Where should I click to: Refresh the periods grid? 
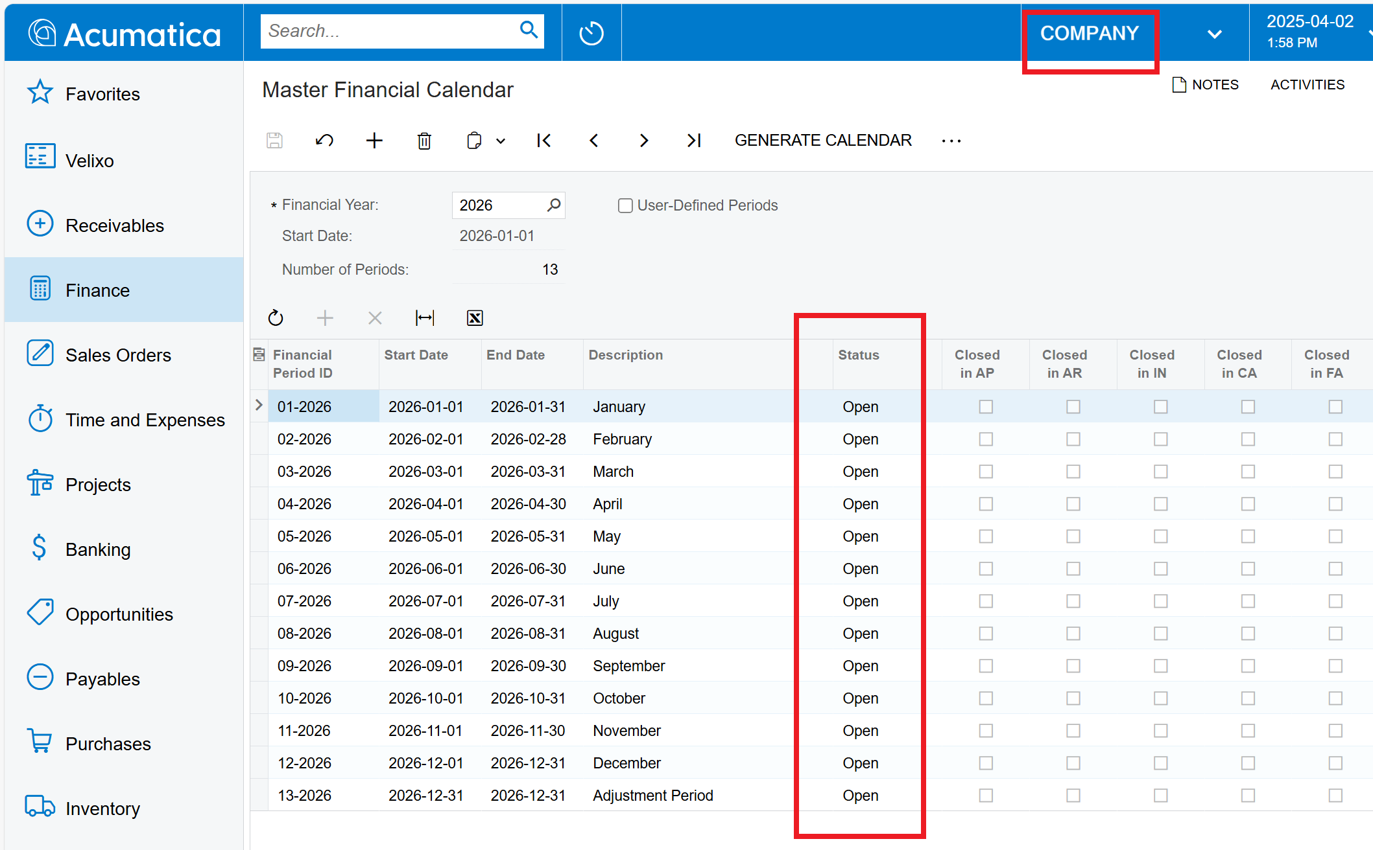(x=276, y=317)
